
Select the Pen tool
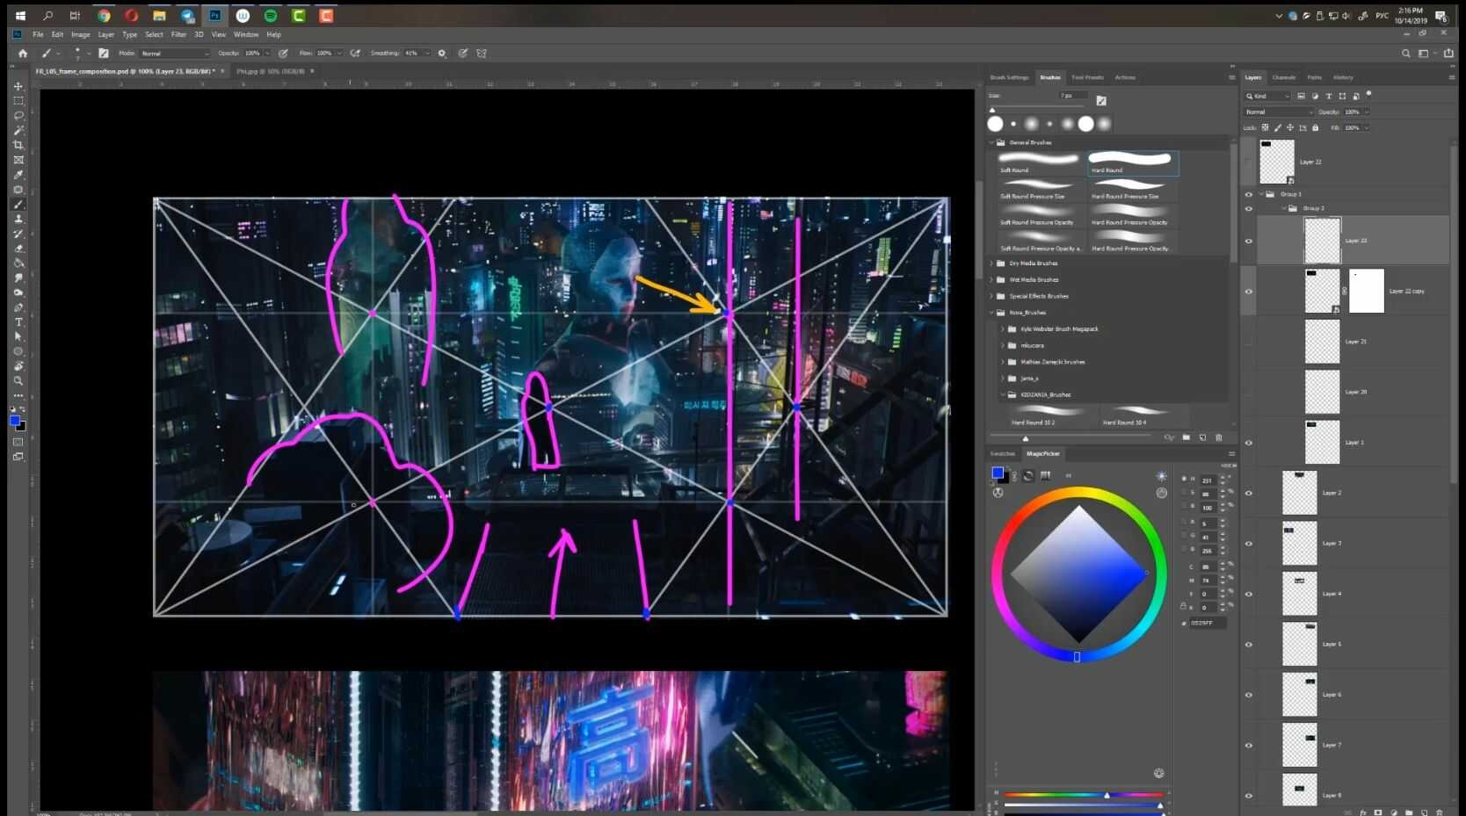pyautogui.click(x=18, y=307)
